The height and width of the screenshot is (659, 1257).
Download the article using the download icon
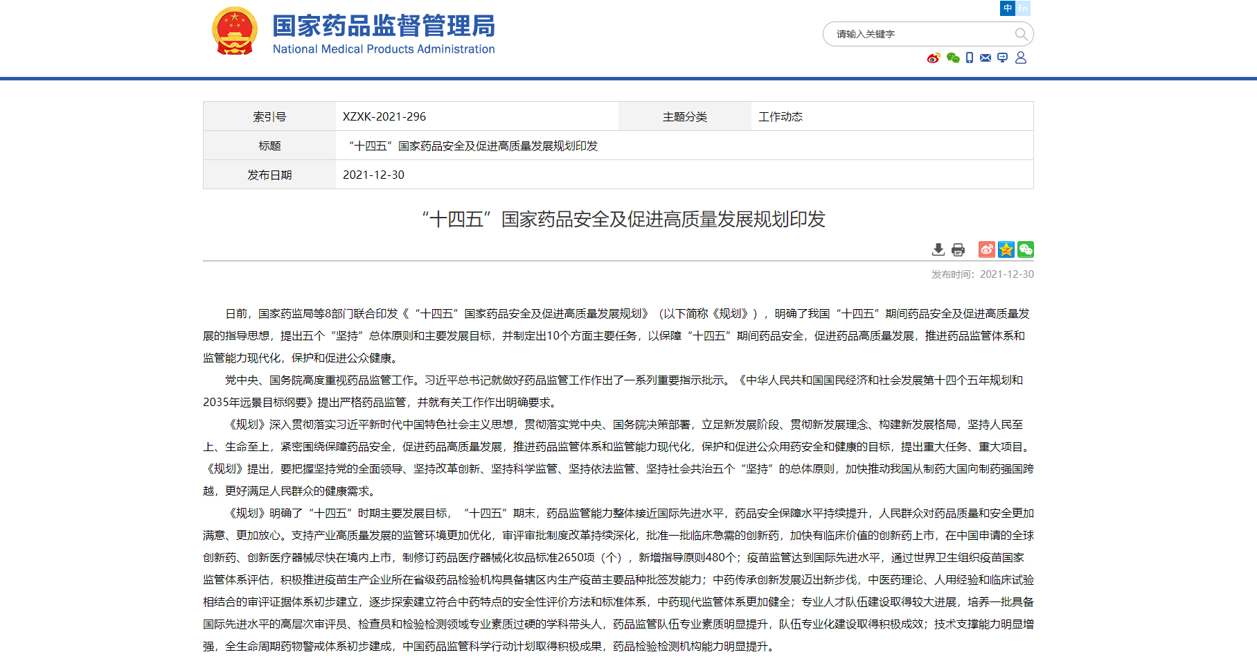tap(938, 249)
